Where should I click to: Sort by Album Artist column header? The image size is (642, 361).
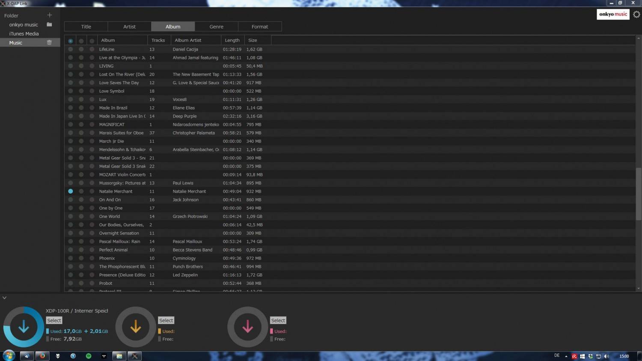pos(196,40)
